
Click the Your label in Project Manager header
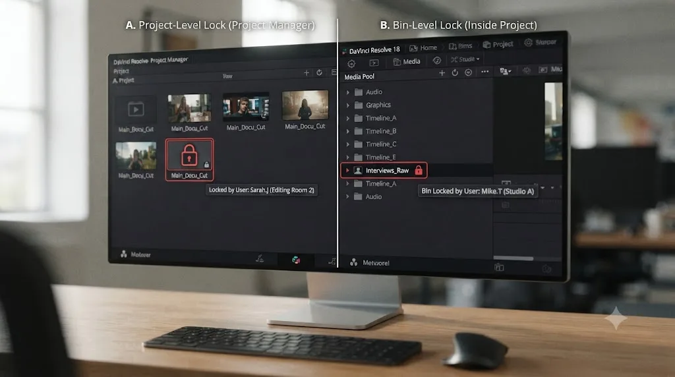[227, 76]
